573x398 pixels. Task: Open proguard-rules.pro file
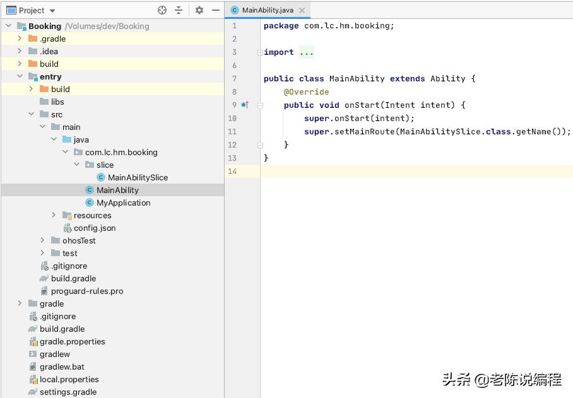87,291
